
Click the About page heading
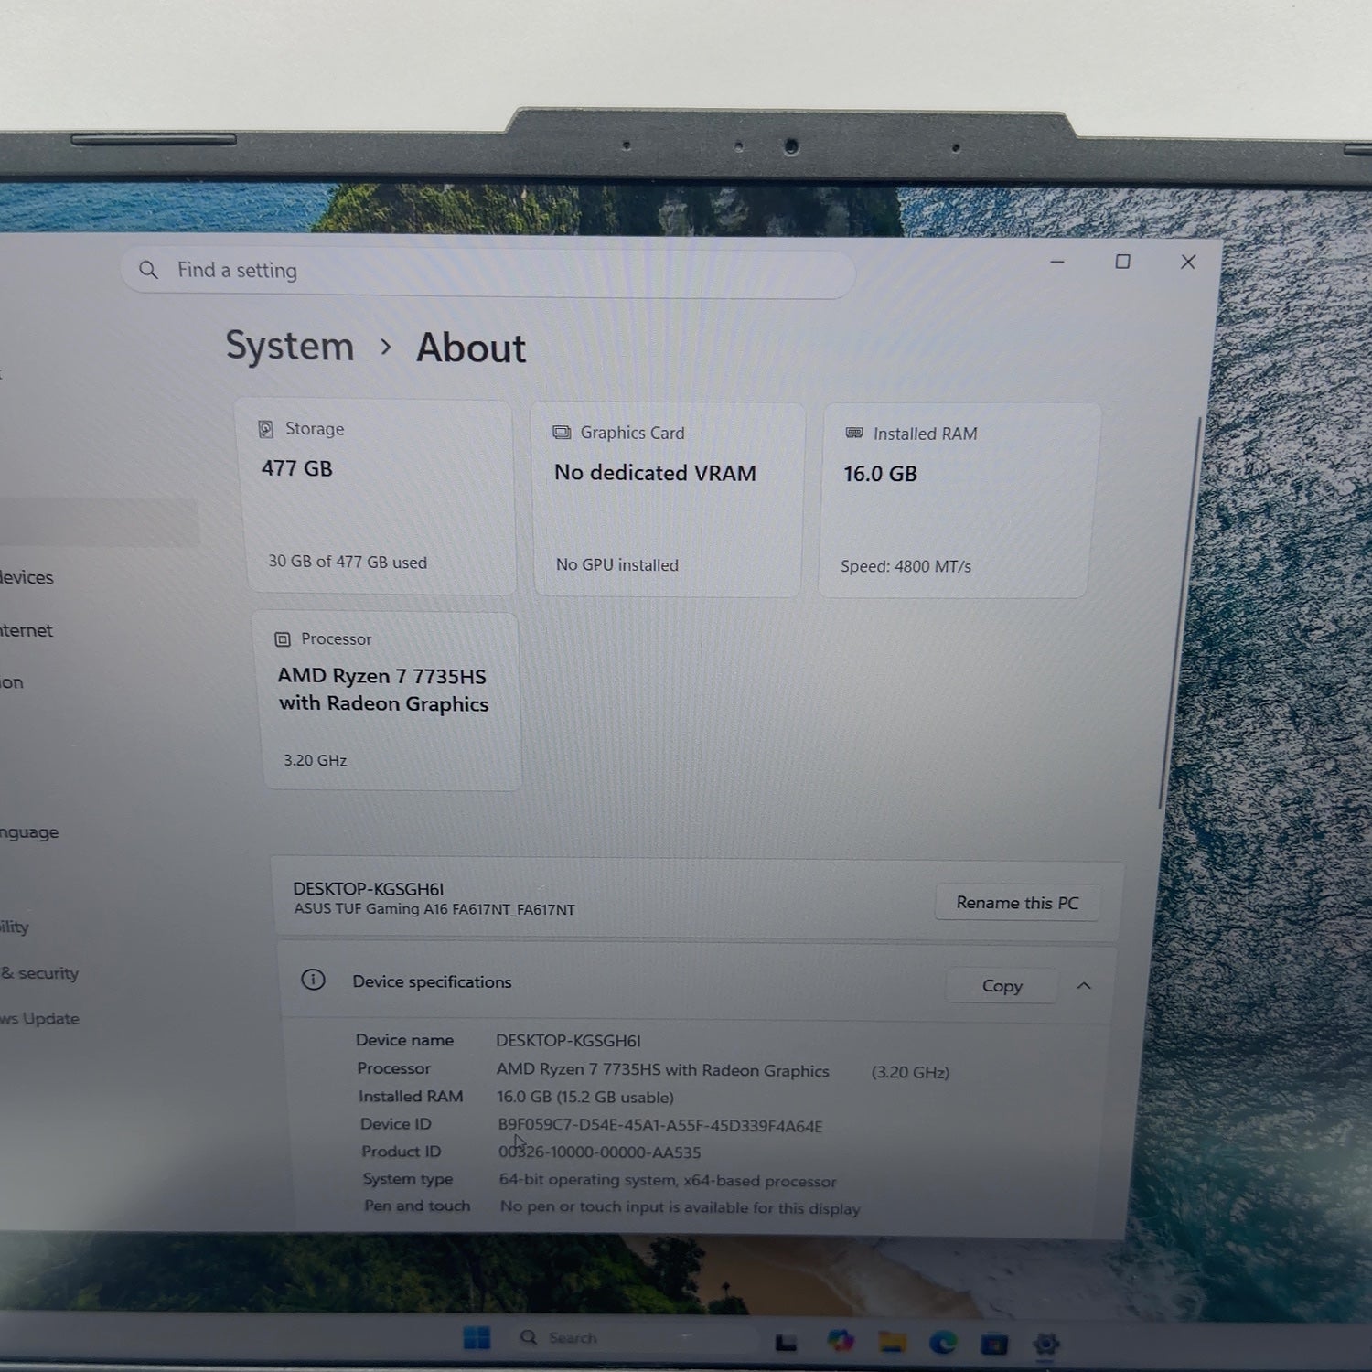coord(471,348)
